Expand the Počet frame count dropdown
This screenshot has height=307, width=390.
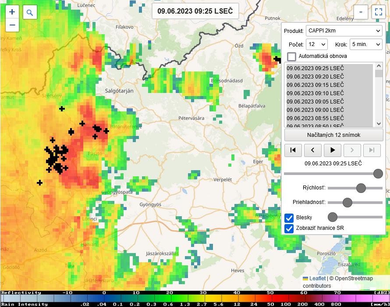317,44
